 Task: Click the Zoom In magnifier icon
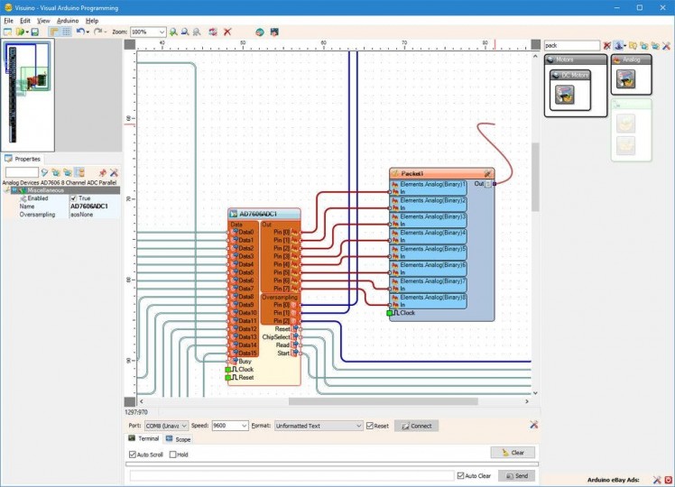(x=173, y=32)
